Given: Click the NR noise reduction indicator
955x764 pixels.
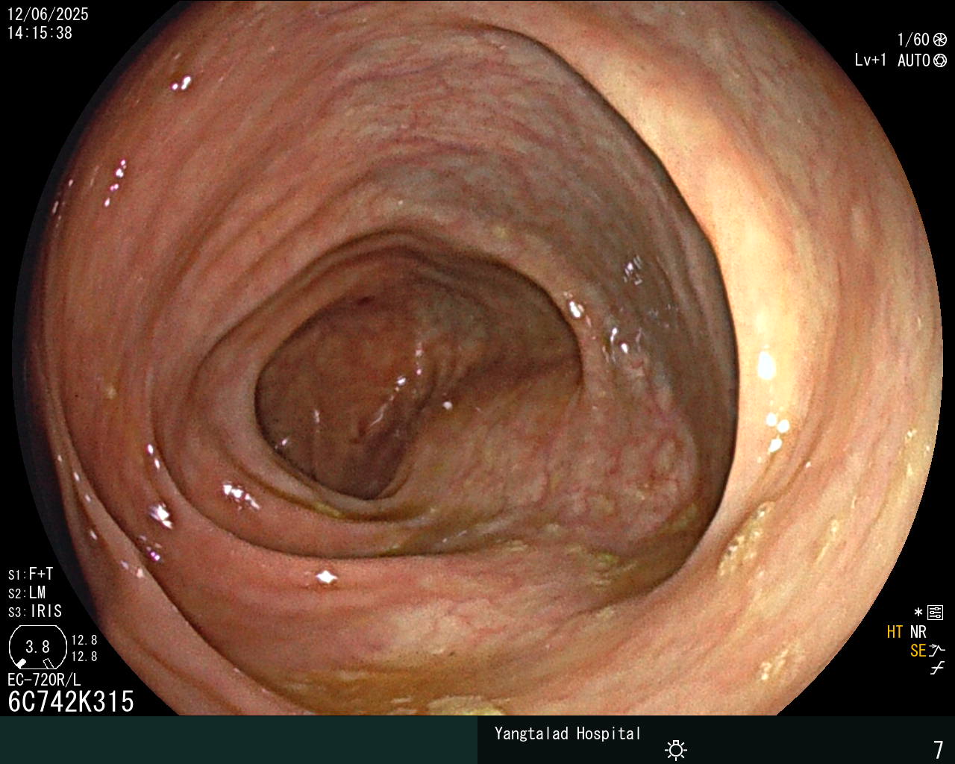Looking at the screenshot, I should coord(918,632).
